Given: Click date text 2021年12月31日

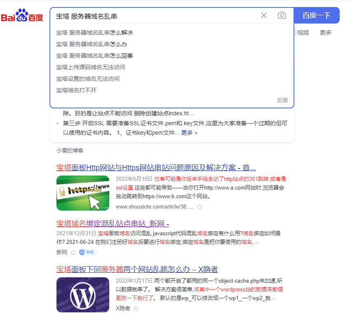Looking at the screenshot, I should coord(76,233).
